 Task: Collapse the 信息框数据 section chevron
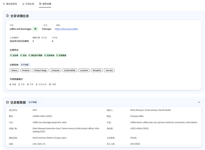(199, 102)
